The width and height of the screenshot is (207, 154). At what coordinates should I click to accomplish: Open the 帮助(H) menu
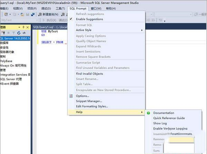click(111, 9)
